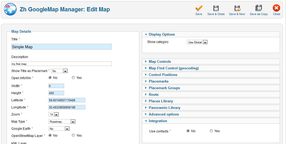This screenshot has height=144, width=286.
Task: Open Show Title as Placemark dropdown
Action: pyautogui.click(x=60, y=71)
